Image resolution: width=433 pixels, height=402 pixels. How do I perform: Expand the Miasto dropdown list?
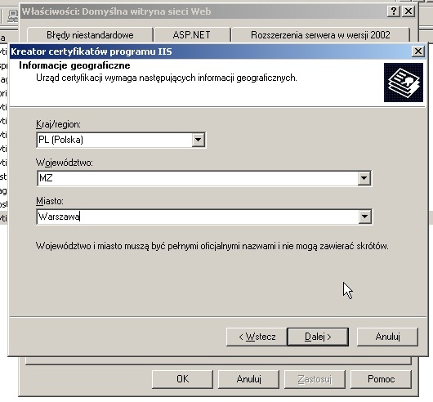click(364, 217)
